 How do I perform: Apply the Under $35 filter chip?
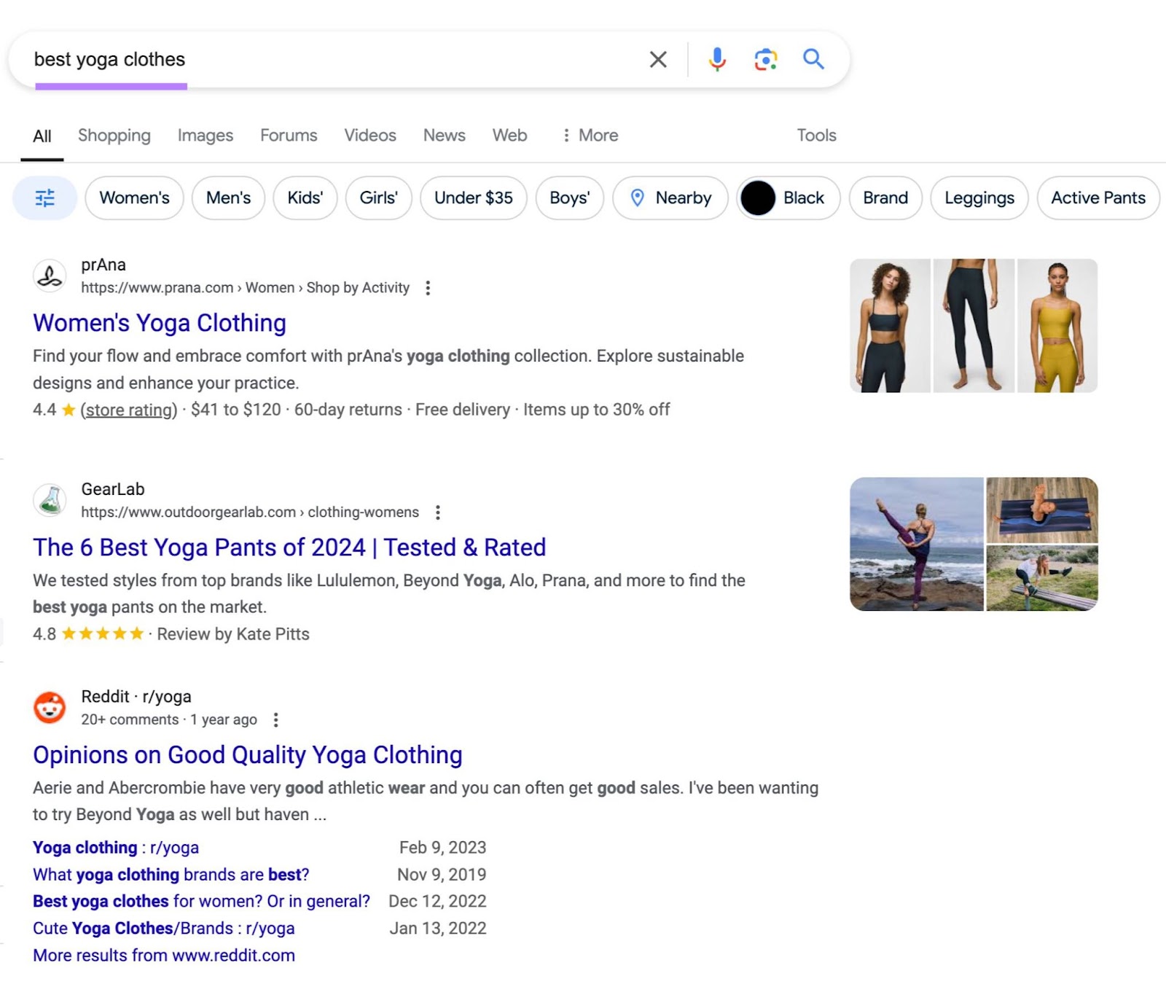click(474, 198)
